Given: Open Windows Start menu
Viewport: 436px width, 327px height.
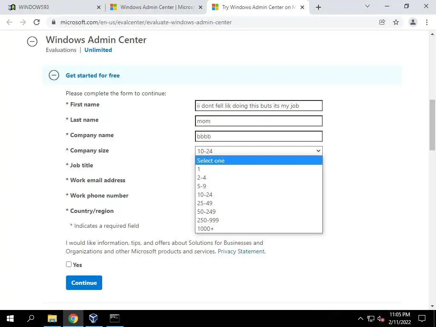Looking at the screenshot, I should (x=10, y=318).
